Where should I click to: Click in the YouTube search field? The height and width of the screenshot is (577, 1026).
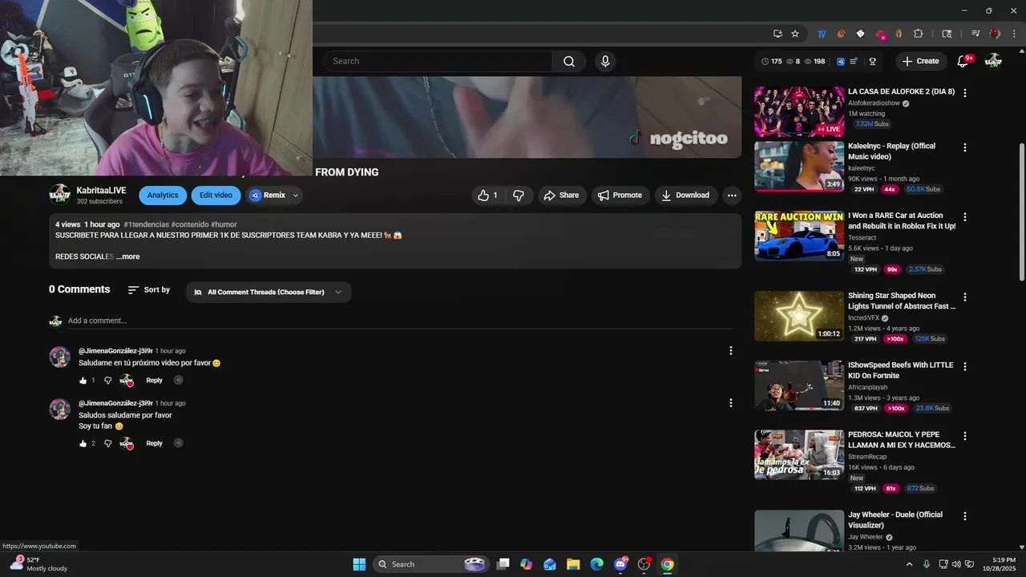click(438, 61)
